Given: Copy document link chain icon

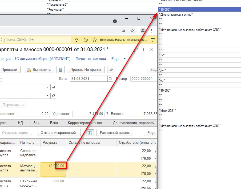Looking at the screenshot, I should click(135, 50).
